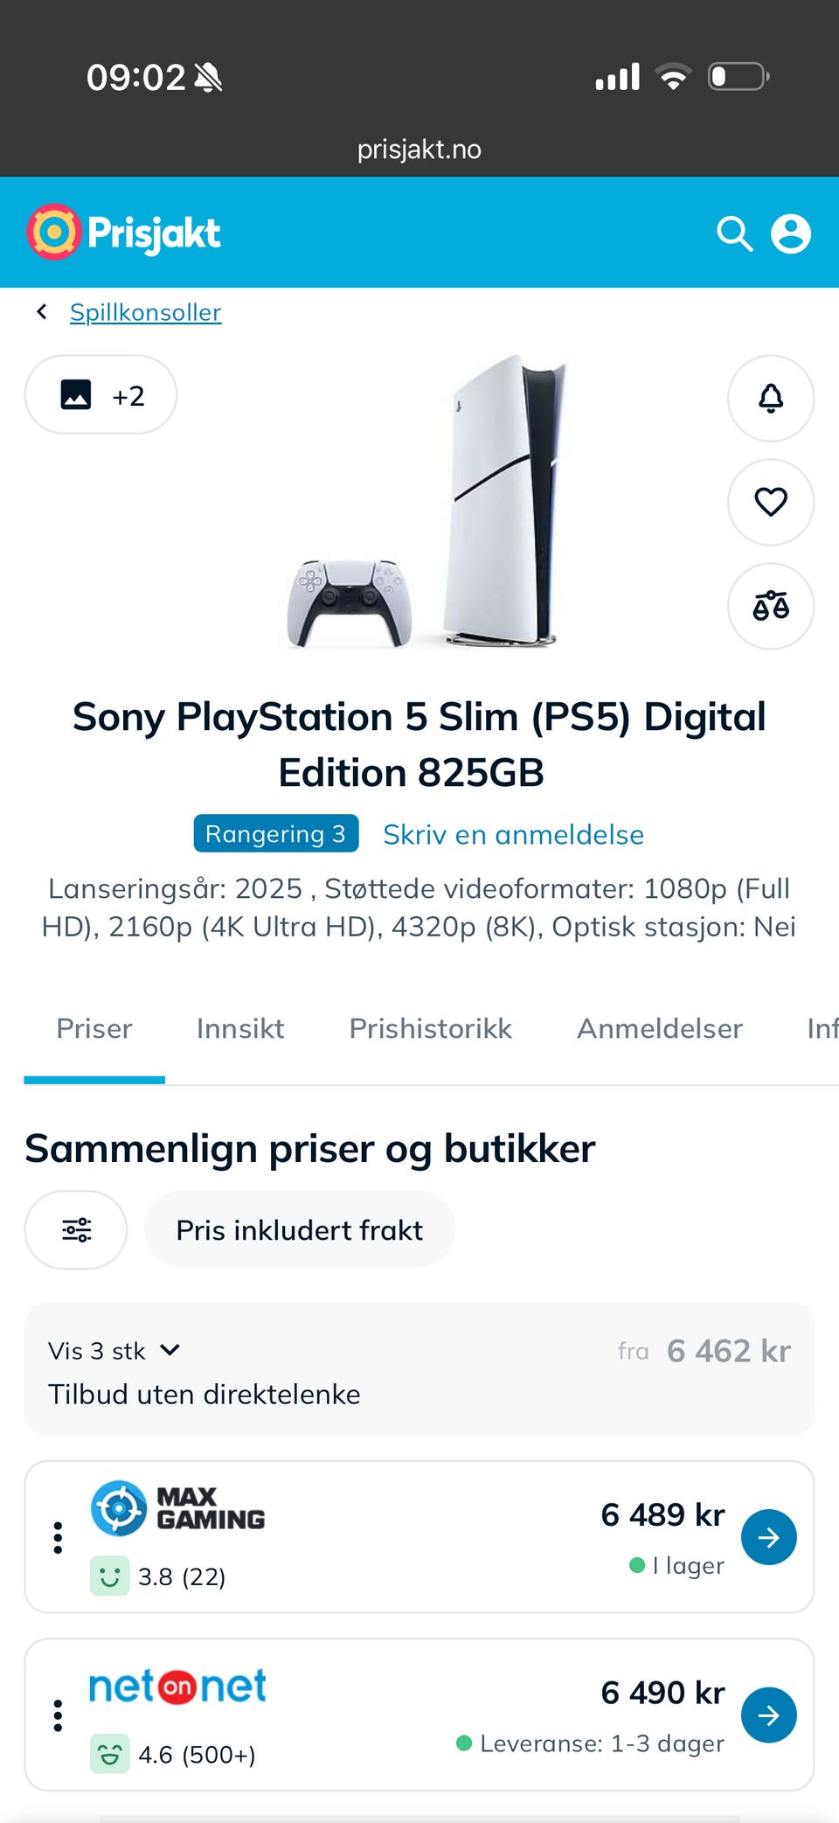Open the search magnifier icon
The height and width of the screenshot is (1823, 839).
pos(734,233)
